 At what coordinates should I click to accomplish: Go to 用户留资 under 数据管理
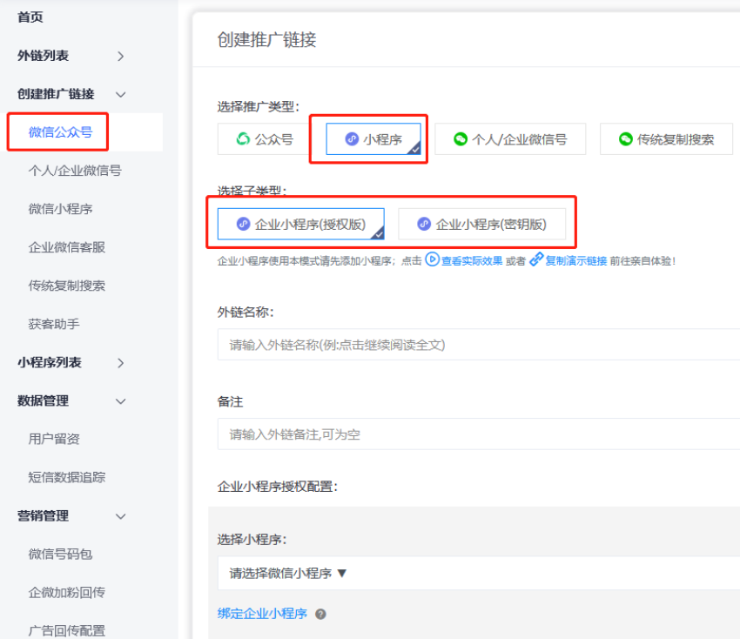point(54,440)
